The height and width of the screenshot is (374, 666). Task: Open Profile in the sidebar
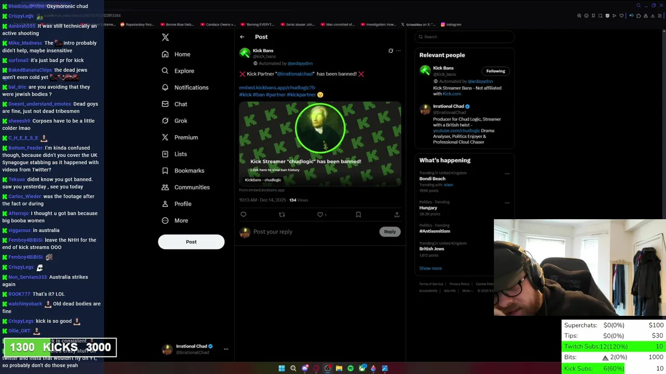tap(176, 204)
